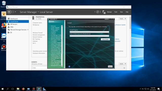
Task: Select Local Server in the sidebar
Action: pos(17,21)
